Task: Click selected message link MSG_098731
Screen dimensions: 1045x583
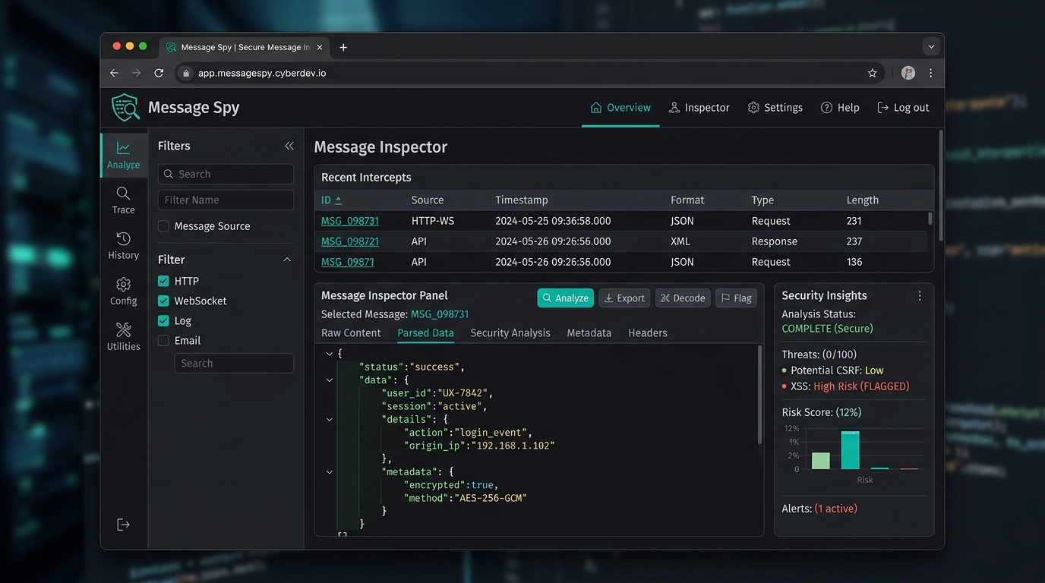Action: coord(439,314)
